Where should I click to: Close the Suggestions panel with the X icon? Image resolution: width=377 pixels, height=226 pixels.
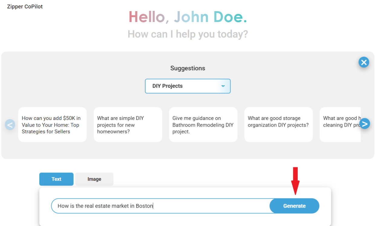(x=364, y=62)
